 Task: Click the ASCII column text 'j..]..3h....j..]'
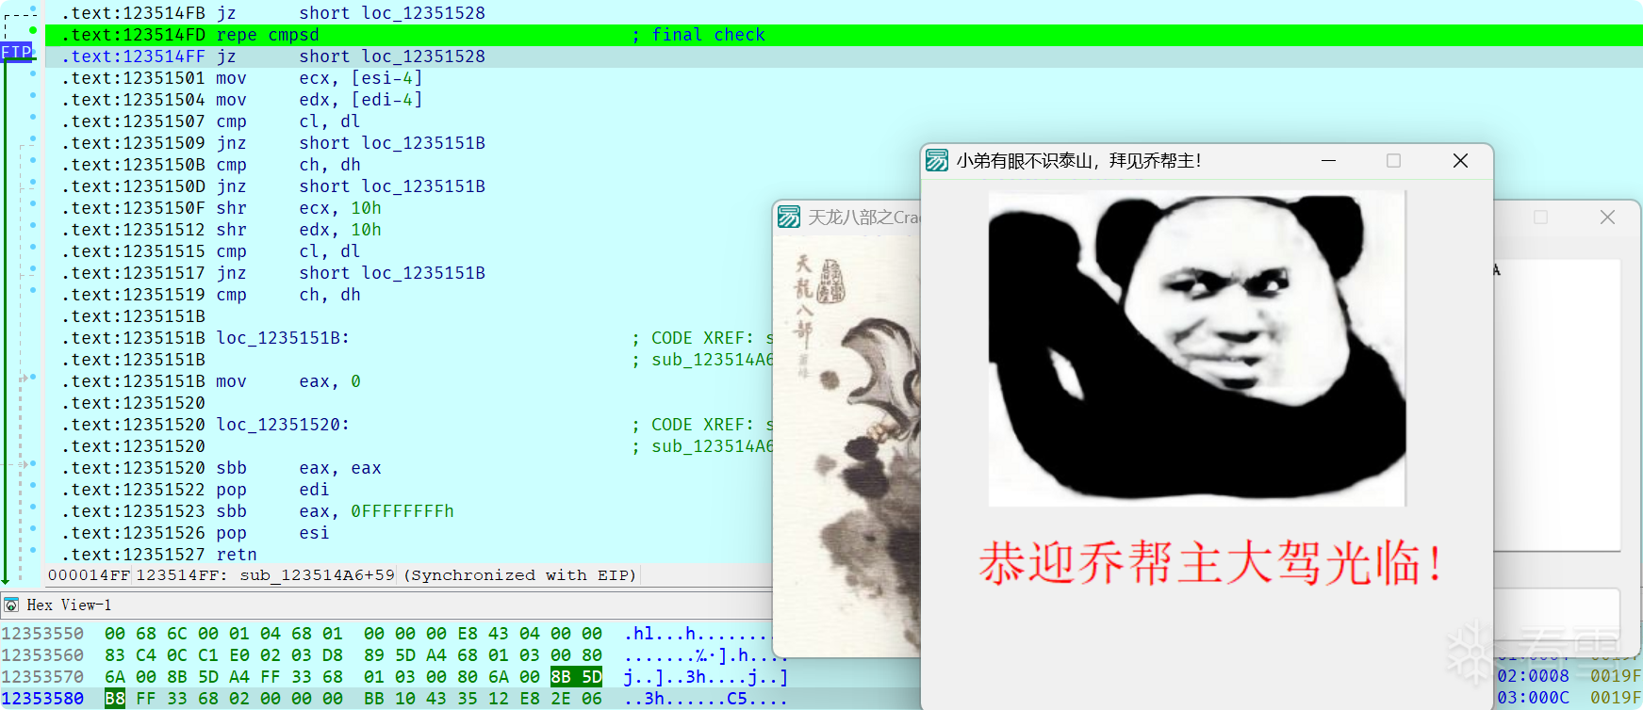coord(706,677)
